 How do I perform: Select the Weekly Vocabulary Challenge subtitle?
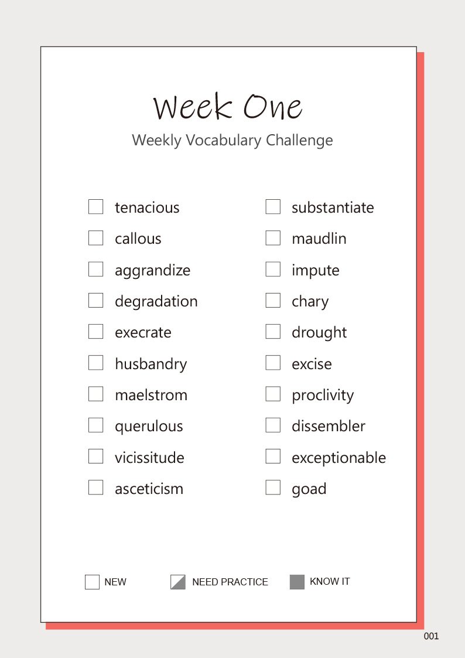(x=232, y=141)
